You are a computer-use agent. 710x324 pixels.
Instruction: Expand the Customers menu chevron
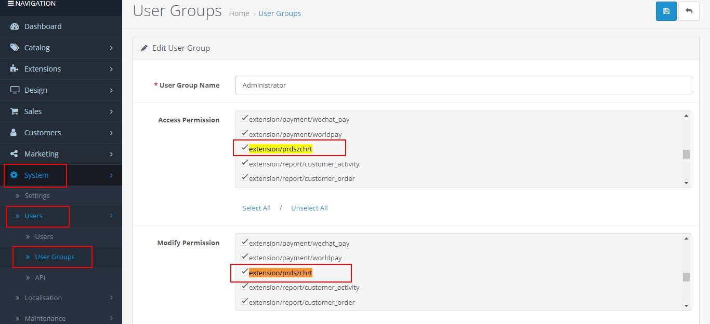point(111,133)
